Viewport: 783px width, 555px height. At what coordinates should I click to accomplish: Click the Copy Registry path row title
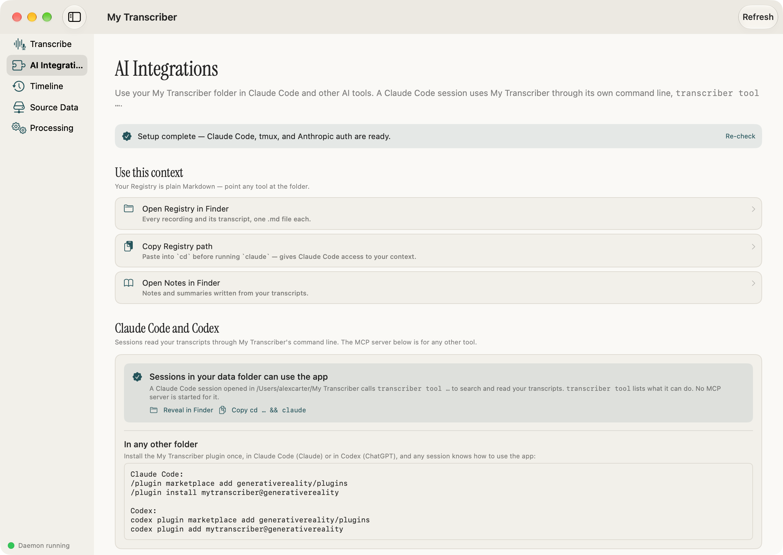177,246
